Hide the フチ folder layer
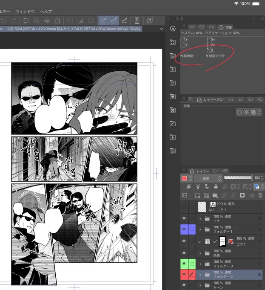265x290 pixels. point(184,218)
